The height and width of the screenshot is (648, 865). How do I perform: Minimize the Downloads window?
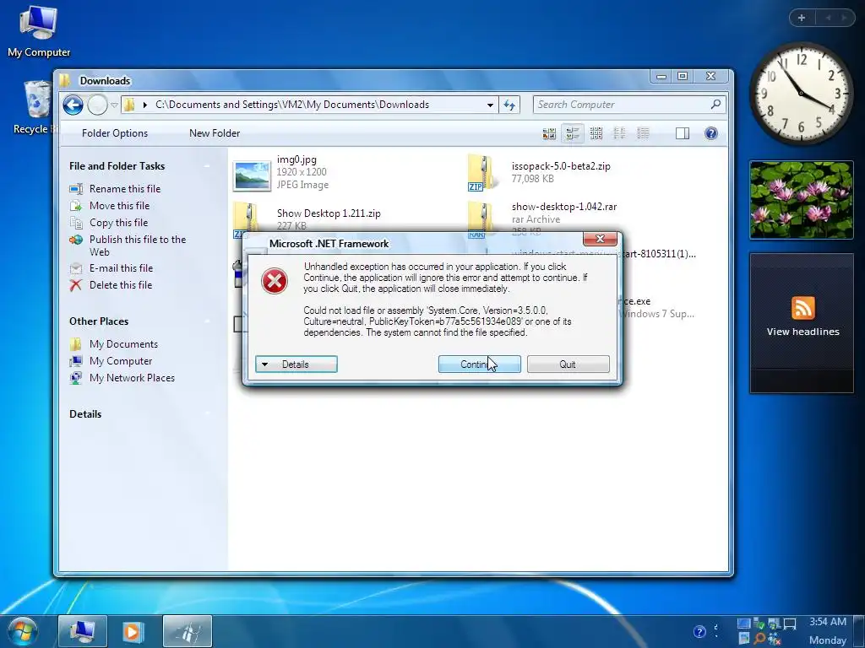pos(661,77)
